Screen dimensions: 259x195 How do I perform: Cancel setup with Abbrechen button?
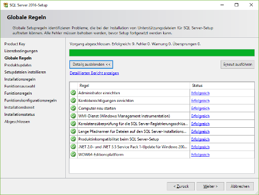coord(240,186)
